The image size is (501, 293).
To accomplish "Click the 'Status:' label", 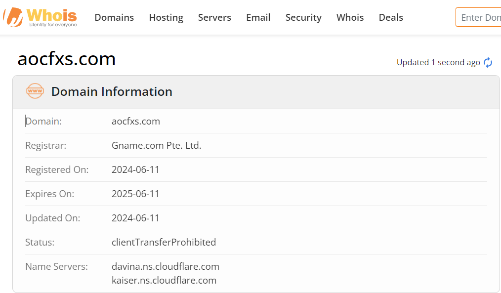I will coord(40,242).
